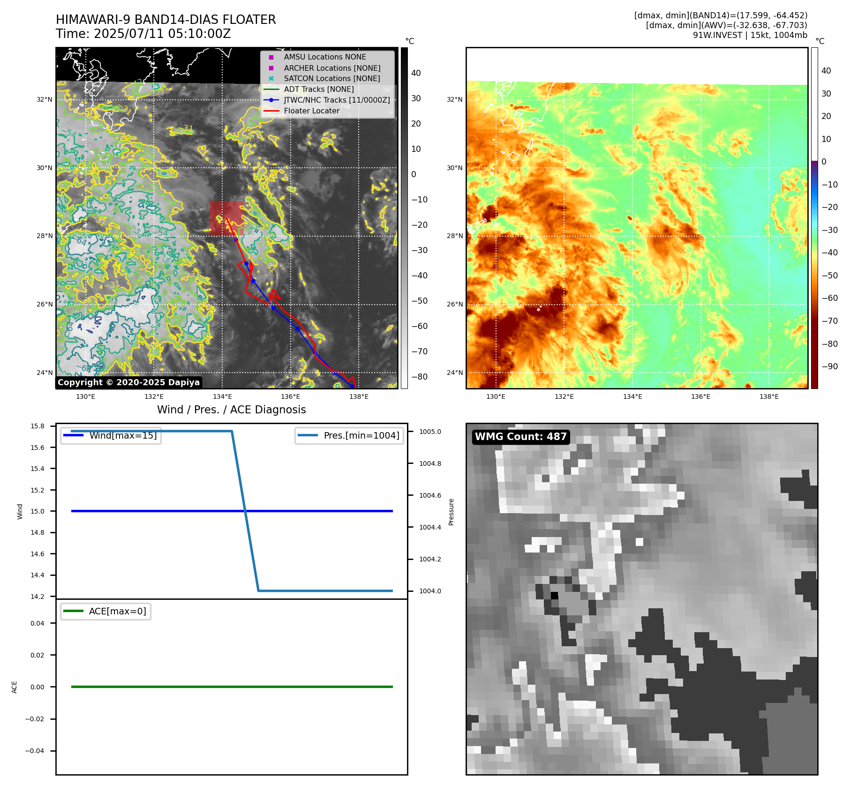Click the 'WMG Count: 487' label
The height and width of the screenshot is (792, 850).
click(521, 437)
